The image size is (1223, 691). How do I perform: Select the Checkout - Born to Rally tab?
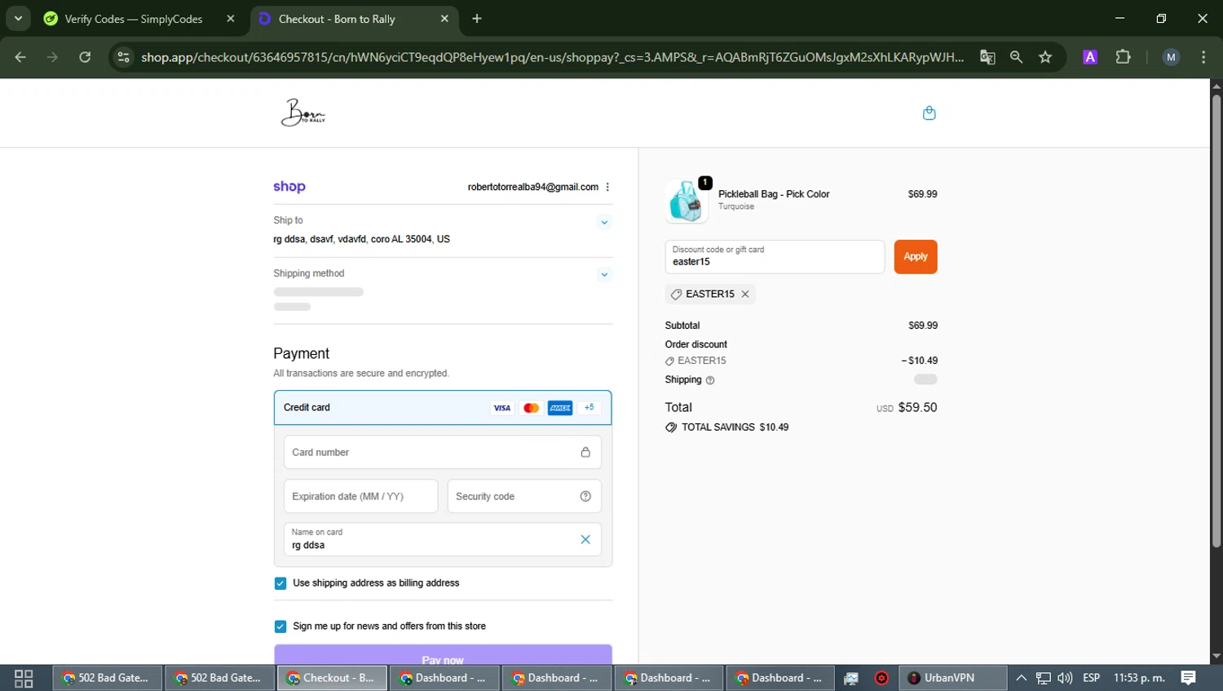pos(336,19)
